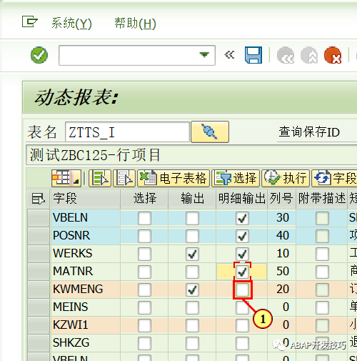357x361 pixels.
Task: Open the command field dropdown arrow
Action: (x=204, y=55)
